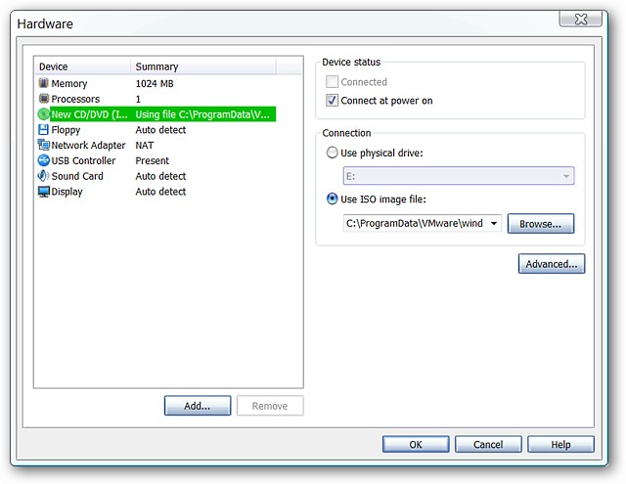
Task: Click the NAT summary value
Action: 145,146
